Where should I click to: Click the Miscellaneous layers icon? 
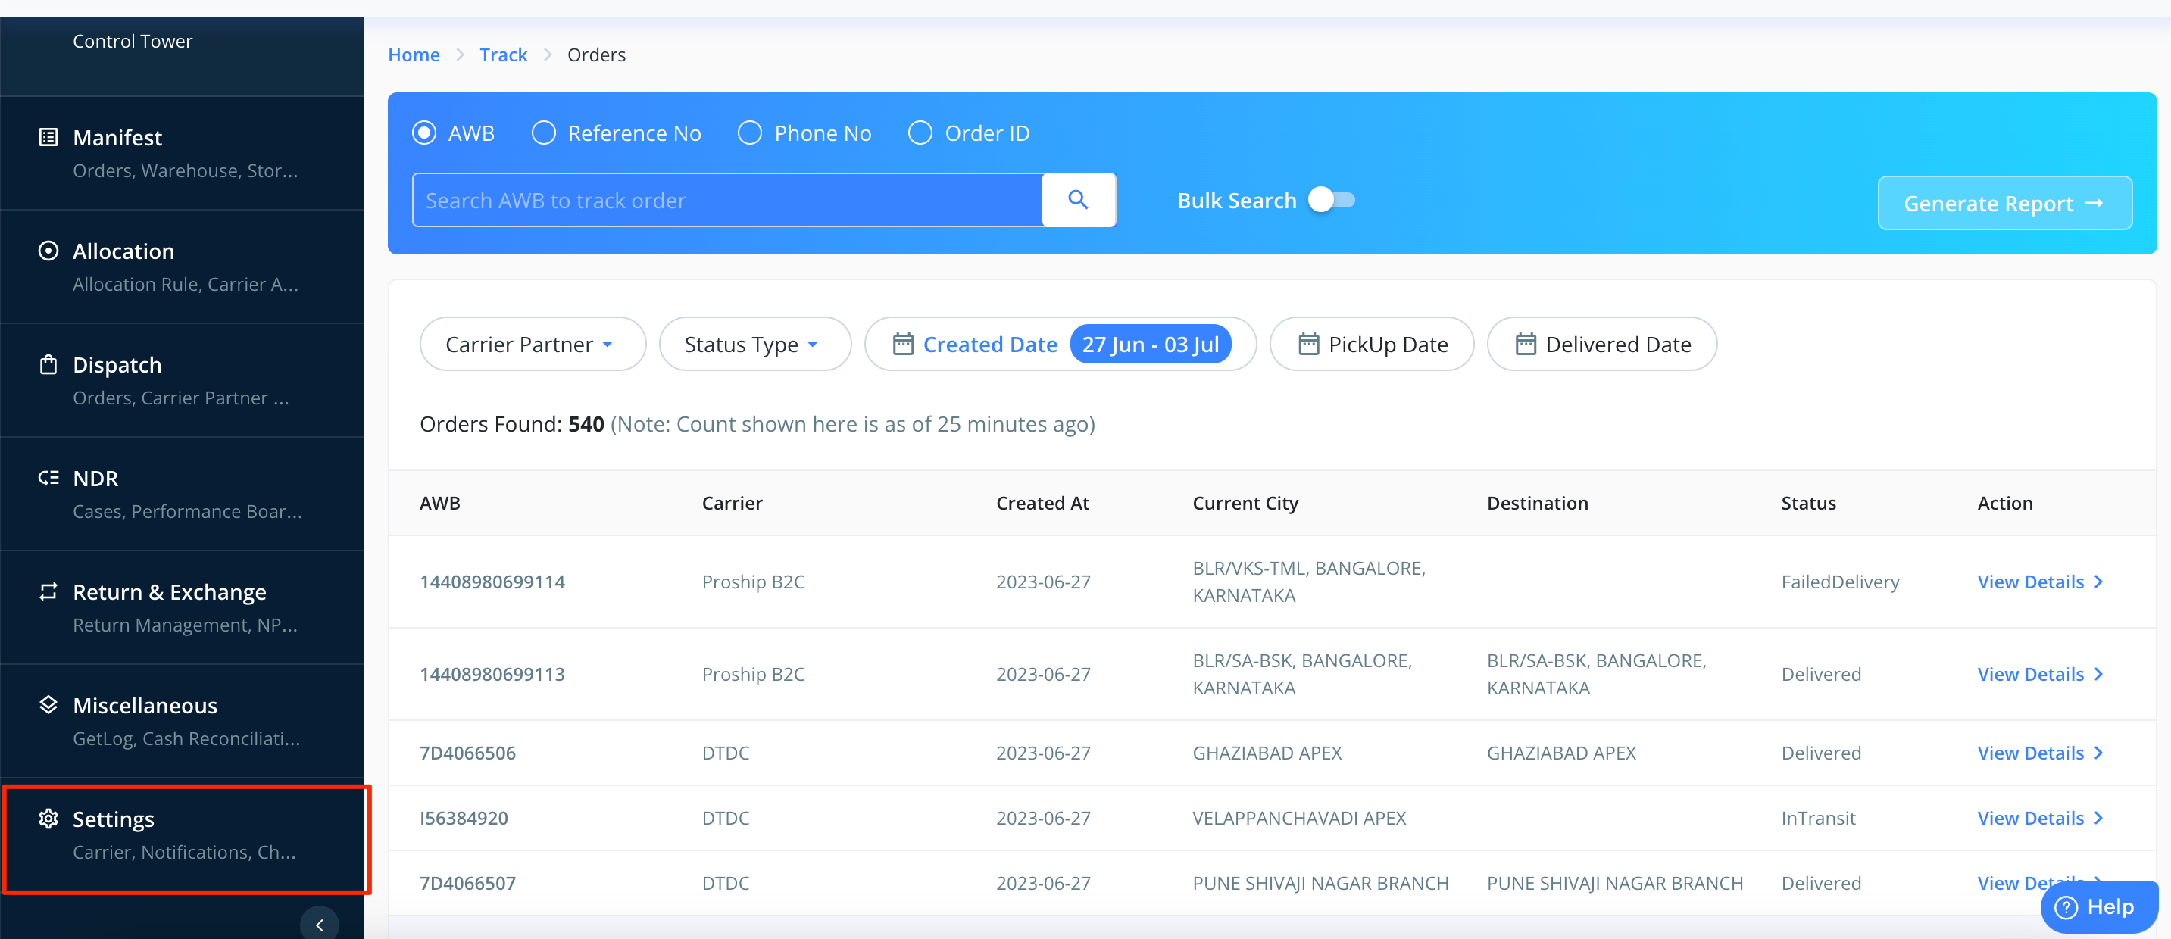[48, 705]
